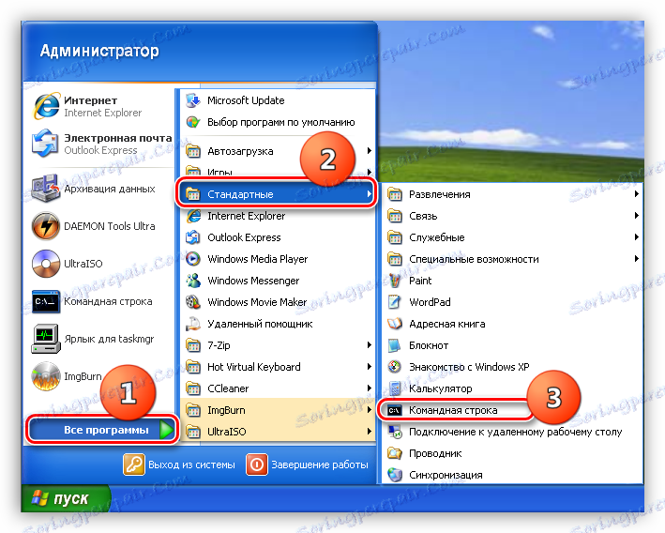This screenshot has width=665, height=533.
Task: Click the Windows Movie Maker text
Action: [x=257, y=302]
